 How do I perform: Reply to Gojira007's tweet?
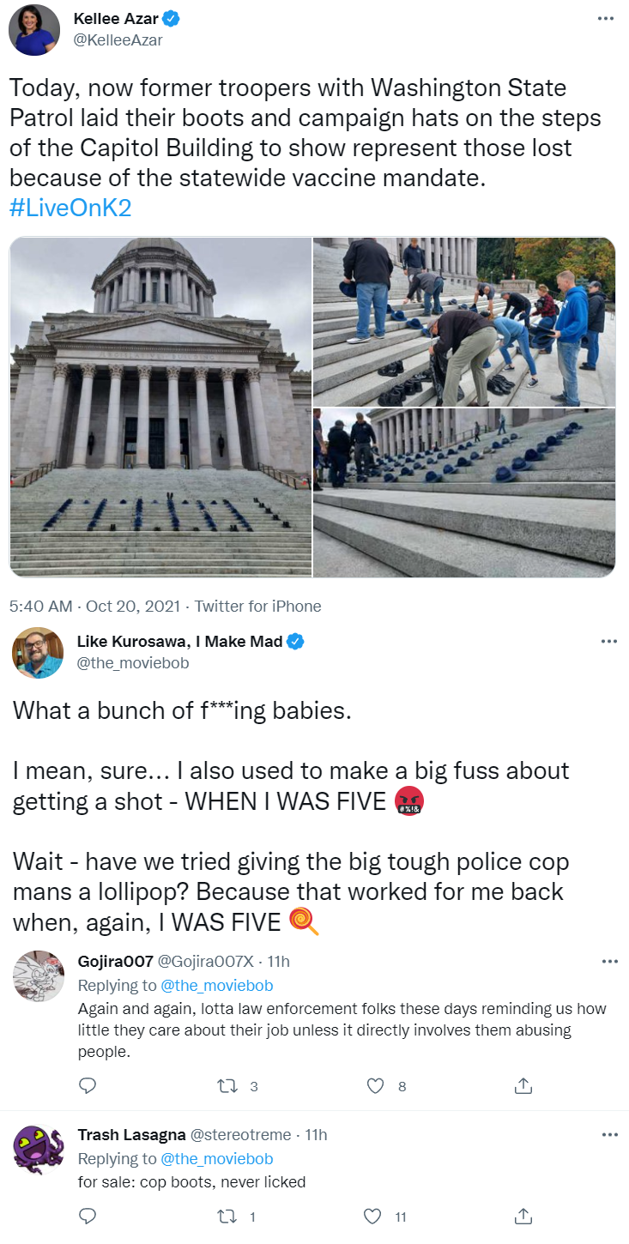[87, 1085]
